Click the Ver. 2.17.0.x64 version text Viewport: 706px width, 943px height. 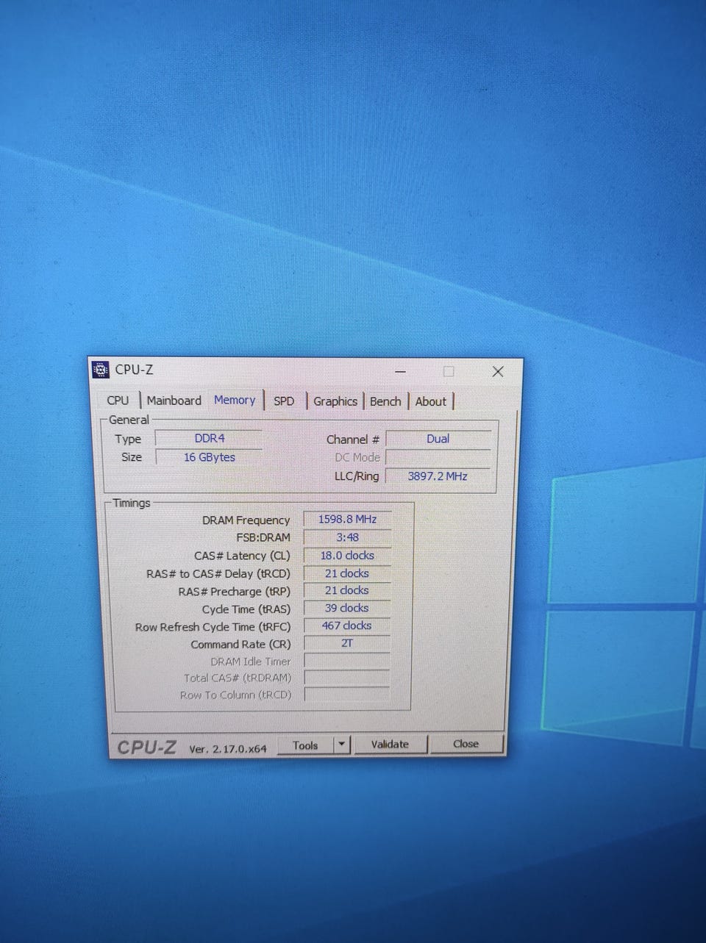[228, 749]
